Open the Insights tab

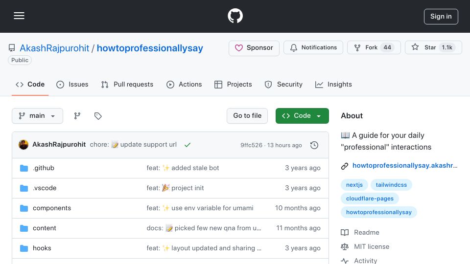333,85
